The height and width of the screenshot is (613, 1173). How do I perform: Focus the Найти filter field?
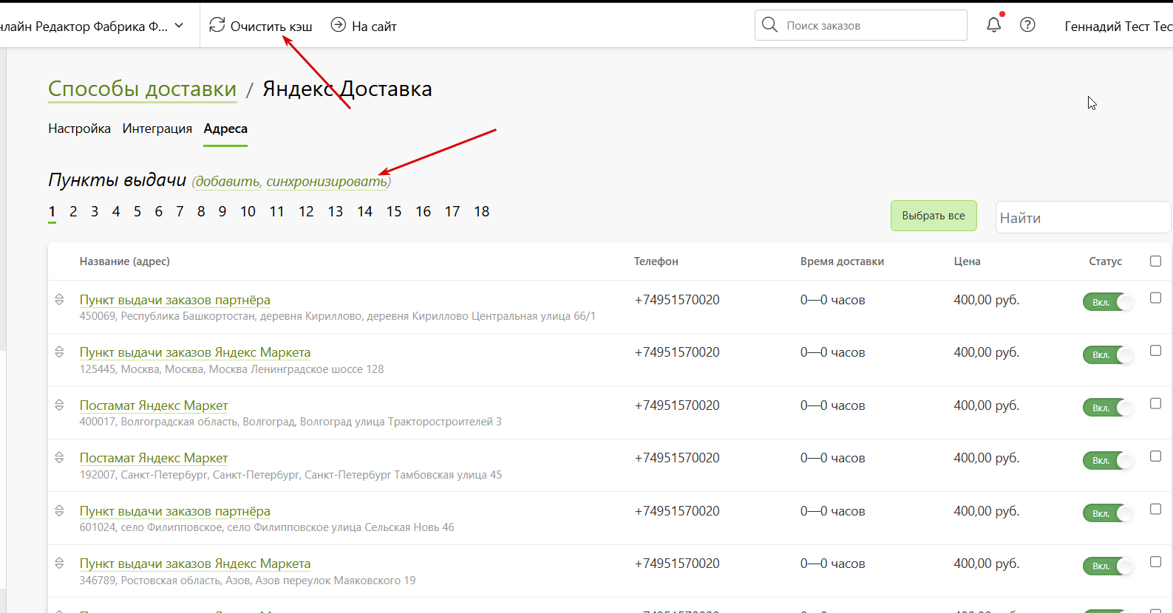[1083, 217]
